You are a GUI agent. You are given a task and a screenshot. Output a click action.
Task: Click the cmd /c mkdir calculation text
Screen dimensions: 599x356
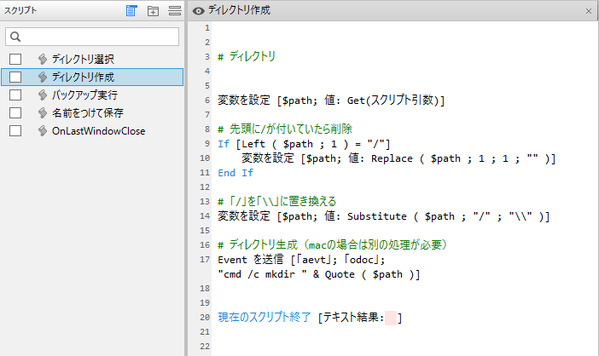click(318, 274)
